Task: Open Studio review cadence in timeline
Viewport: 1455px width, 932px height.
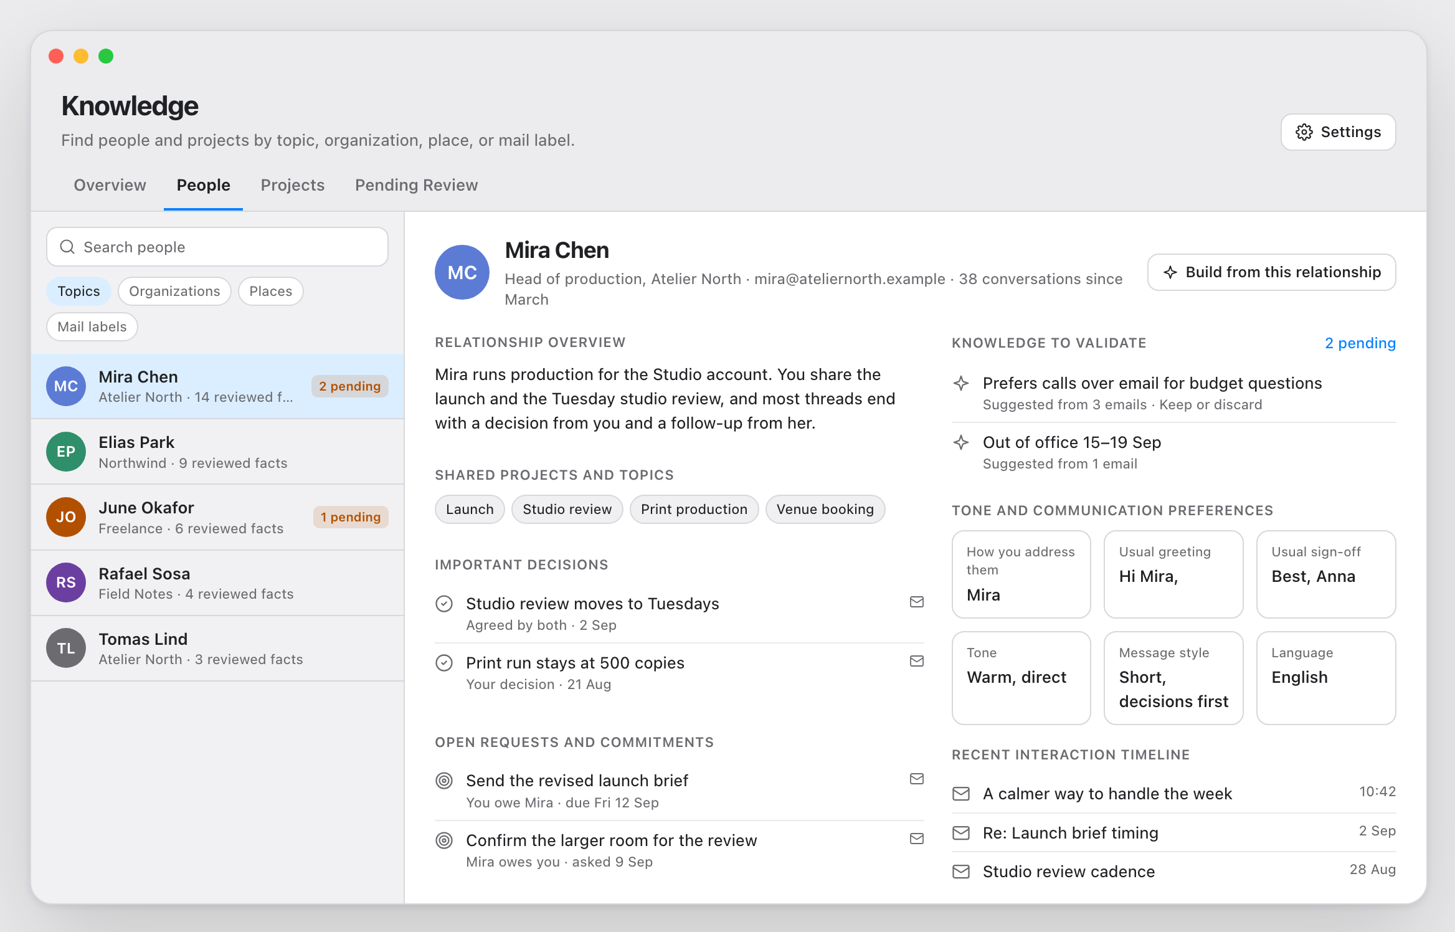Action: click(1173, 872)
